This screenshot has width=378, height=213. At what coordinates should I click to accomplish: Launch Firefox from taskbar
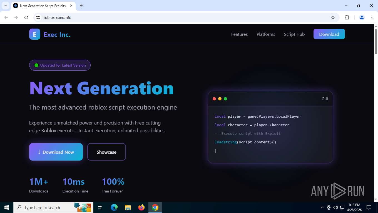(141, 207)
